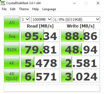Click the Read [MB/s] column header
This screenshot has height=94, width=104.
pos(40,26)
